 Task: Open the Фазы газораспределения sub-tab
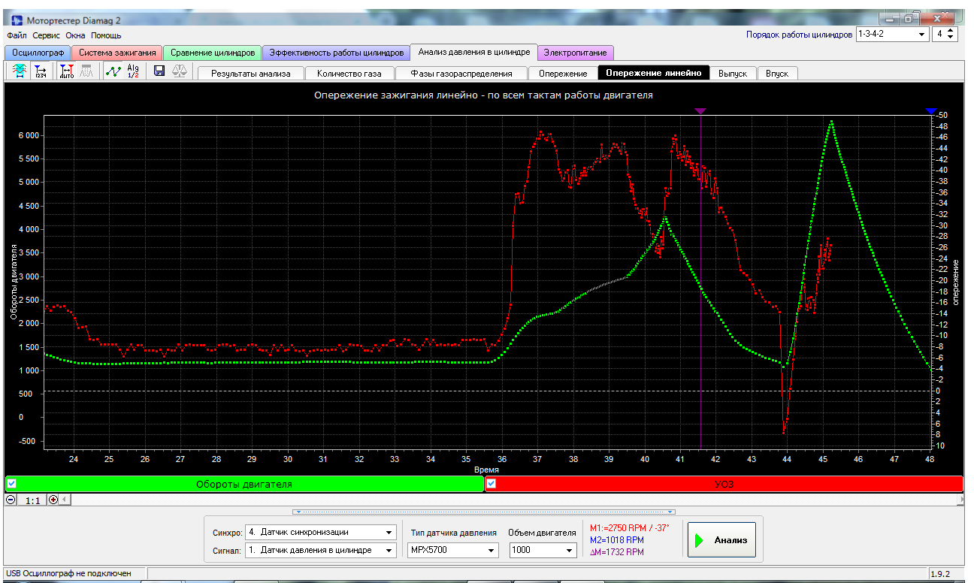pyautogui.click(x=461, y=74)
